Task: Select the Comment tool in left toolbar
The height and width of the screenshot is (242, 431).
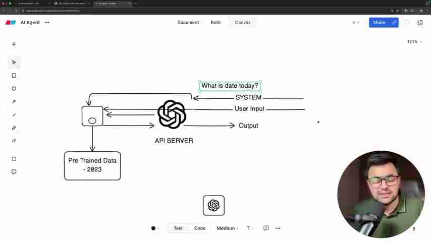Action: [x=14, y=172]
